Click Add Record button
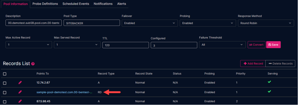 (253, 63)
